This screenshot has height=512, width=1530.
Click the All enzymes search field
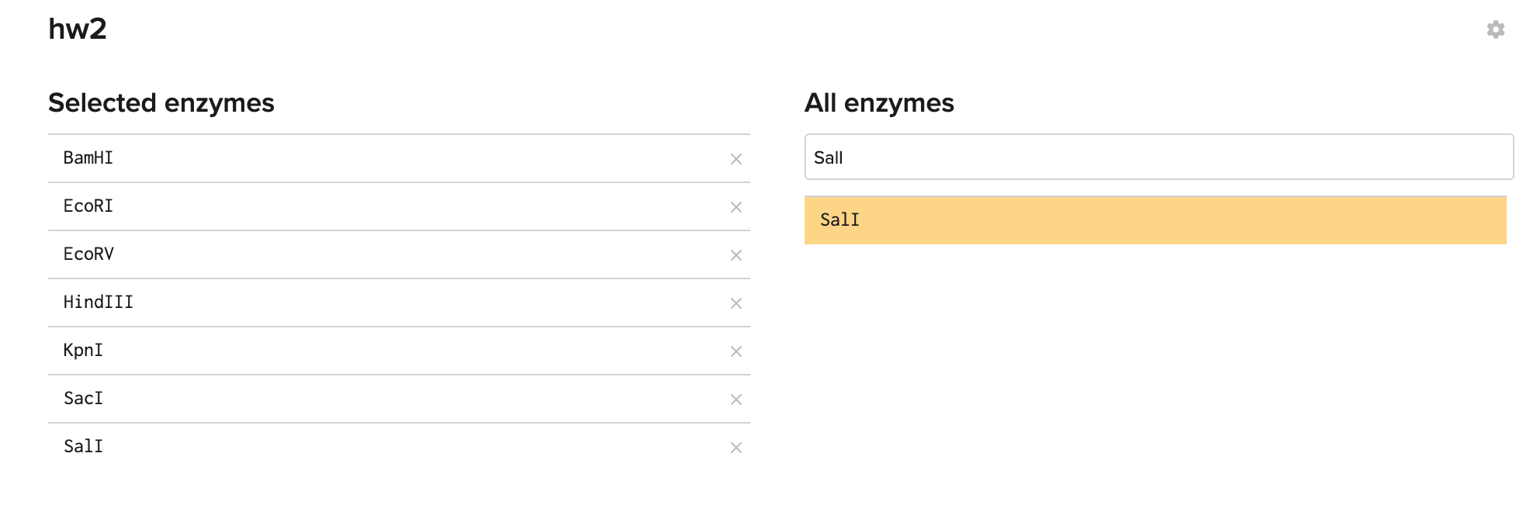click(x=1158, y=157)
